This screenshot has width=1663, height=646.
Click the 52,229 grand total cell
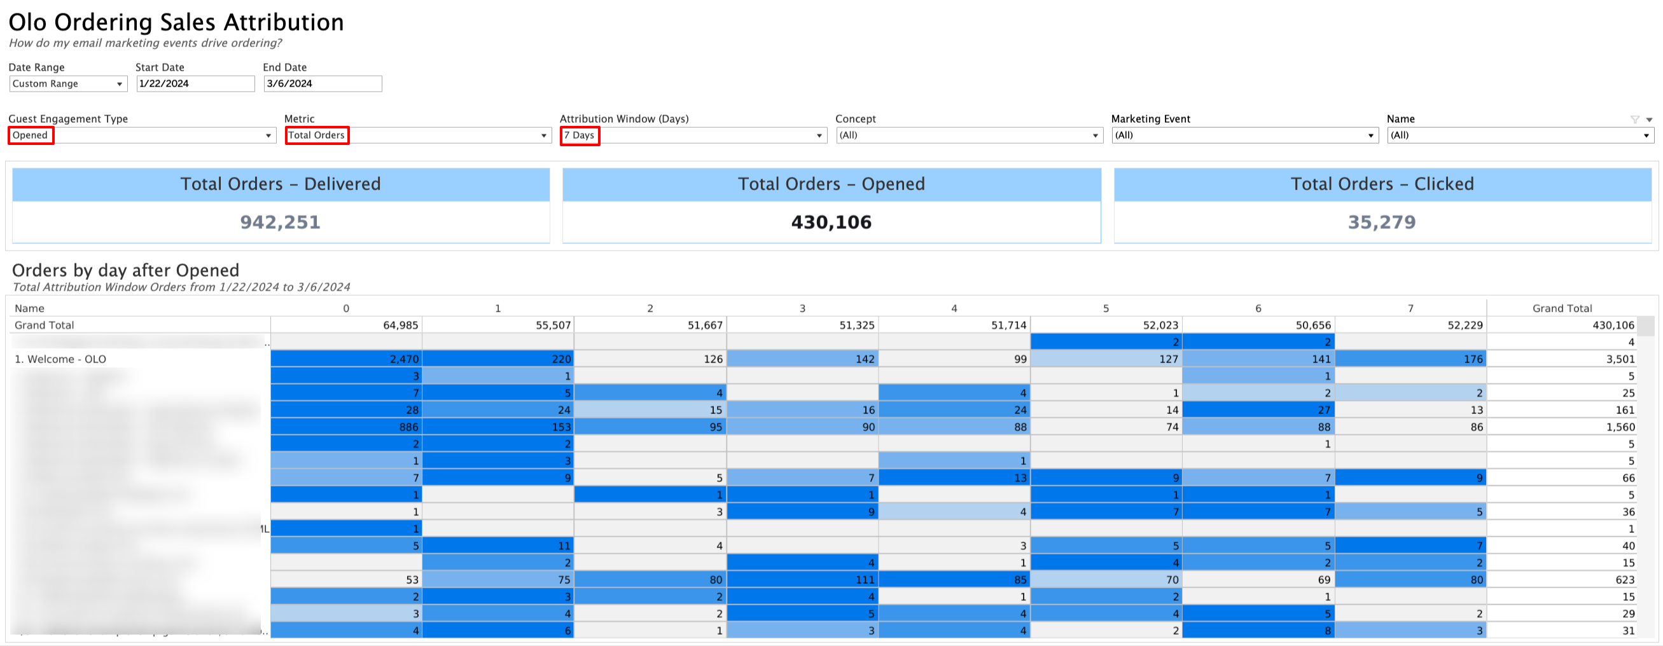click(1410, 326)
